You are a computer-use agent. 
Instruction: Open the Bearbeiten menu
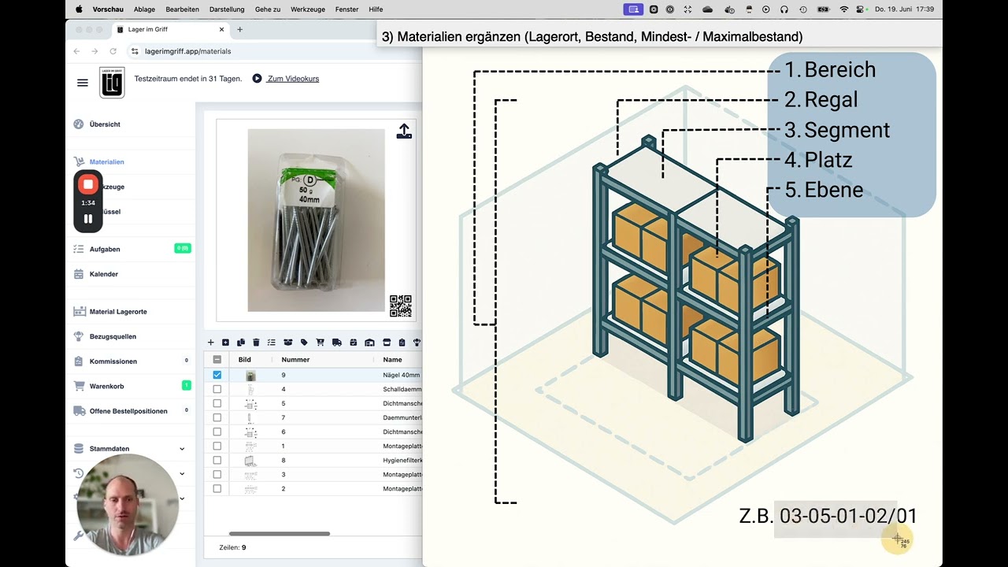tap(182, 9)
